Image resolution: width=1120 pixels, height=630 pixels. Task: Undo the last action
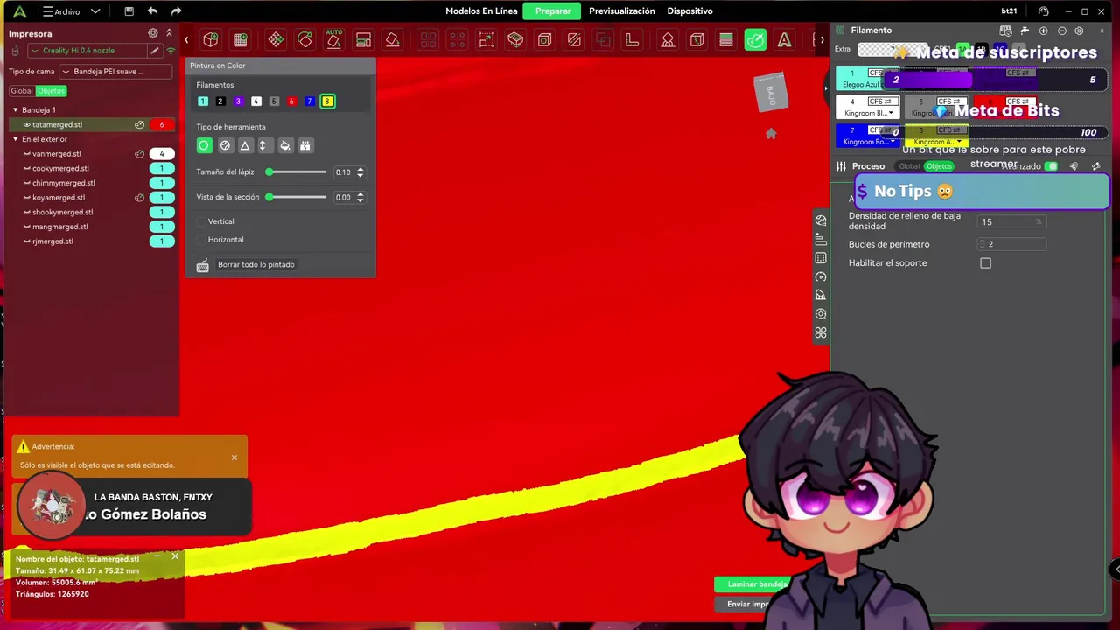coord(153,11)
